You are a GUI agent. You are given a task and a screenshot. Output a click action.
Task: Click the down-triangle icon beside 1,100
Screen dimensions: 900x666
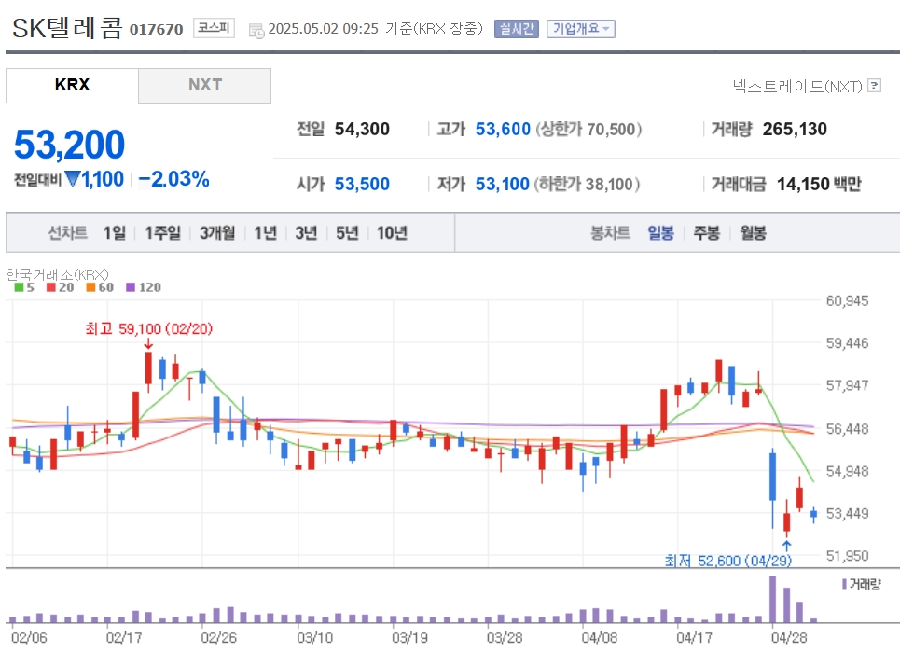click(73, 178)
